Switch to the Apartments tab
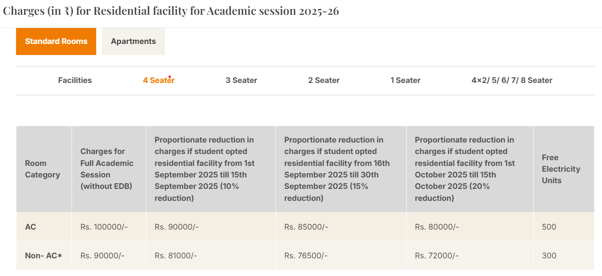Image resolution: width=602 pixels, height=276 pixels. point(133,41)
